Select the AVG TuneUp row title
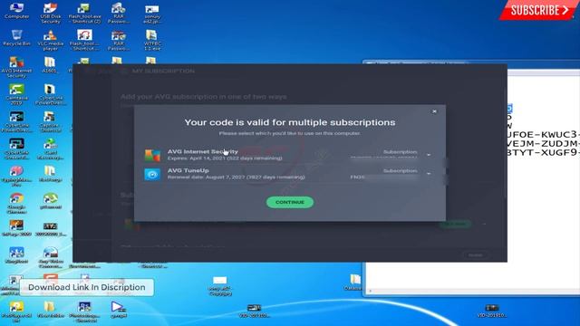 click(188, 170)
